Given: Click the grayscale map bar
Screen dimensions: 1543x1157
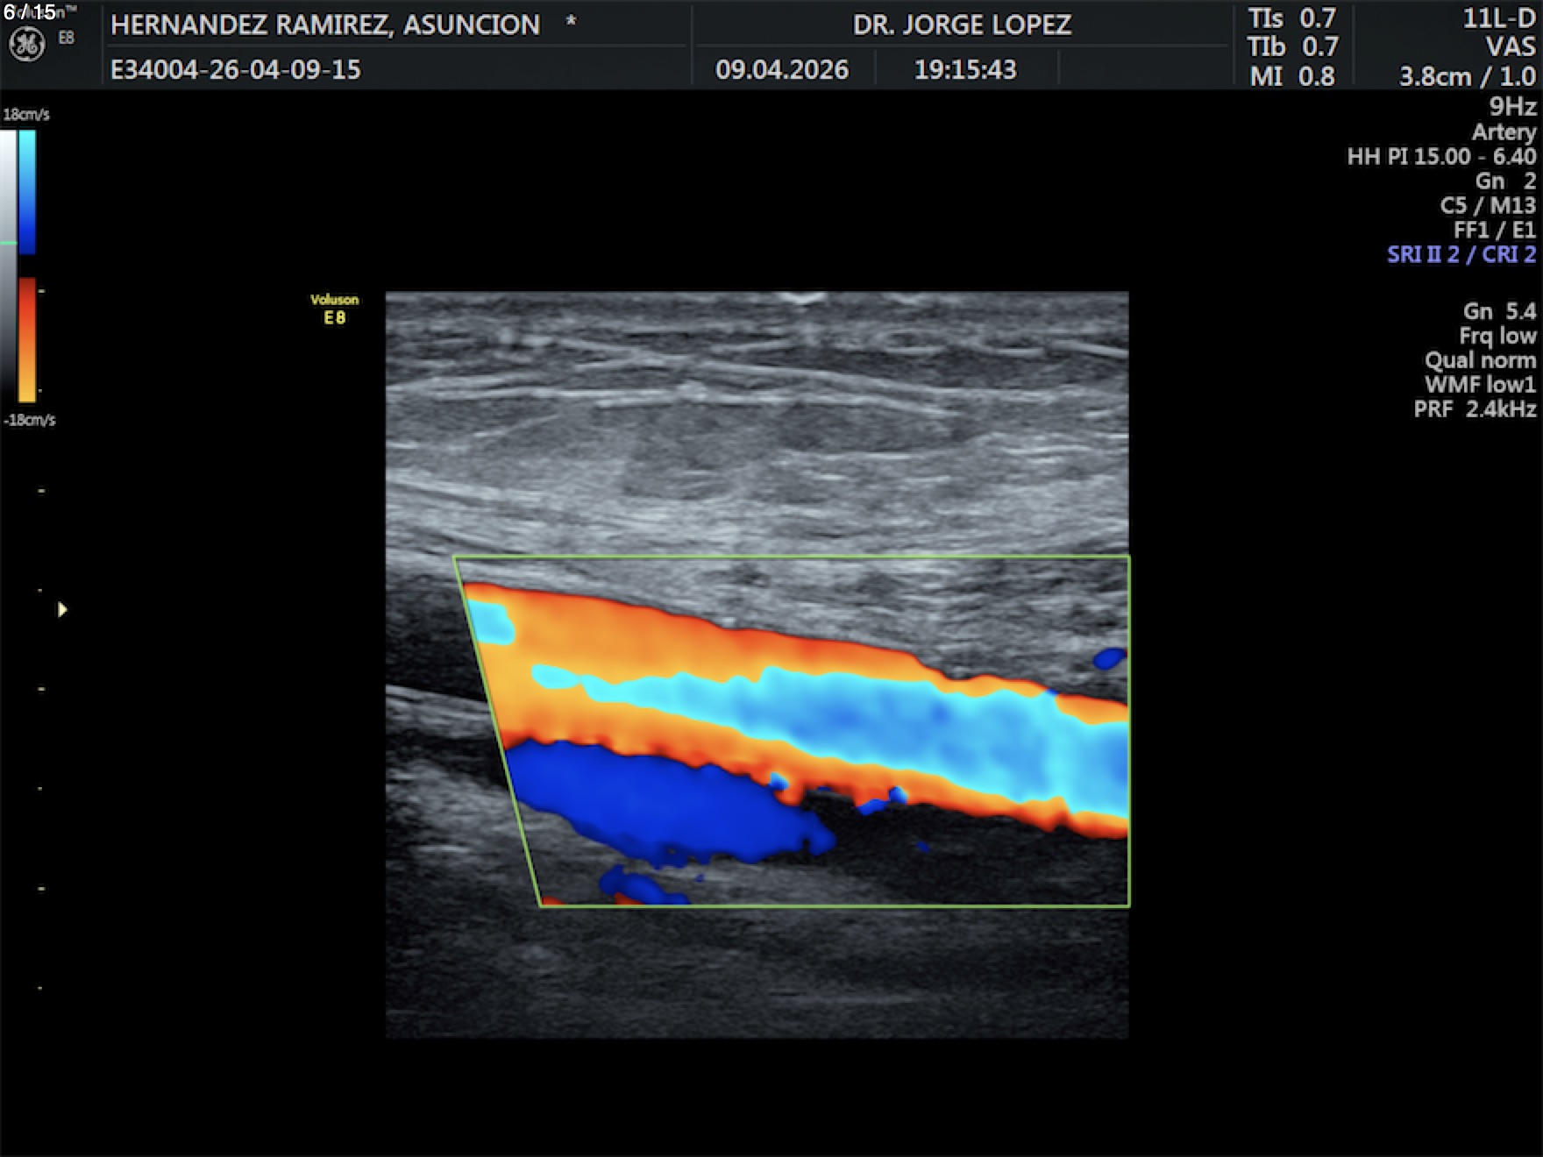Looking at the screenshot, I should point(8,263).
